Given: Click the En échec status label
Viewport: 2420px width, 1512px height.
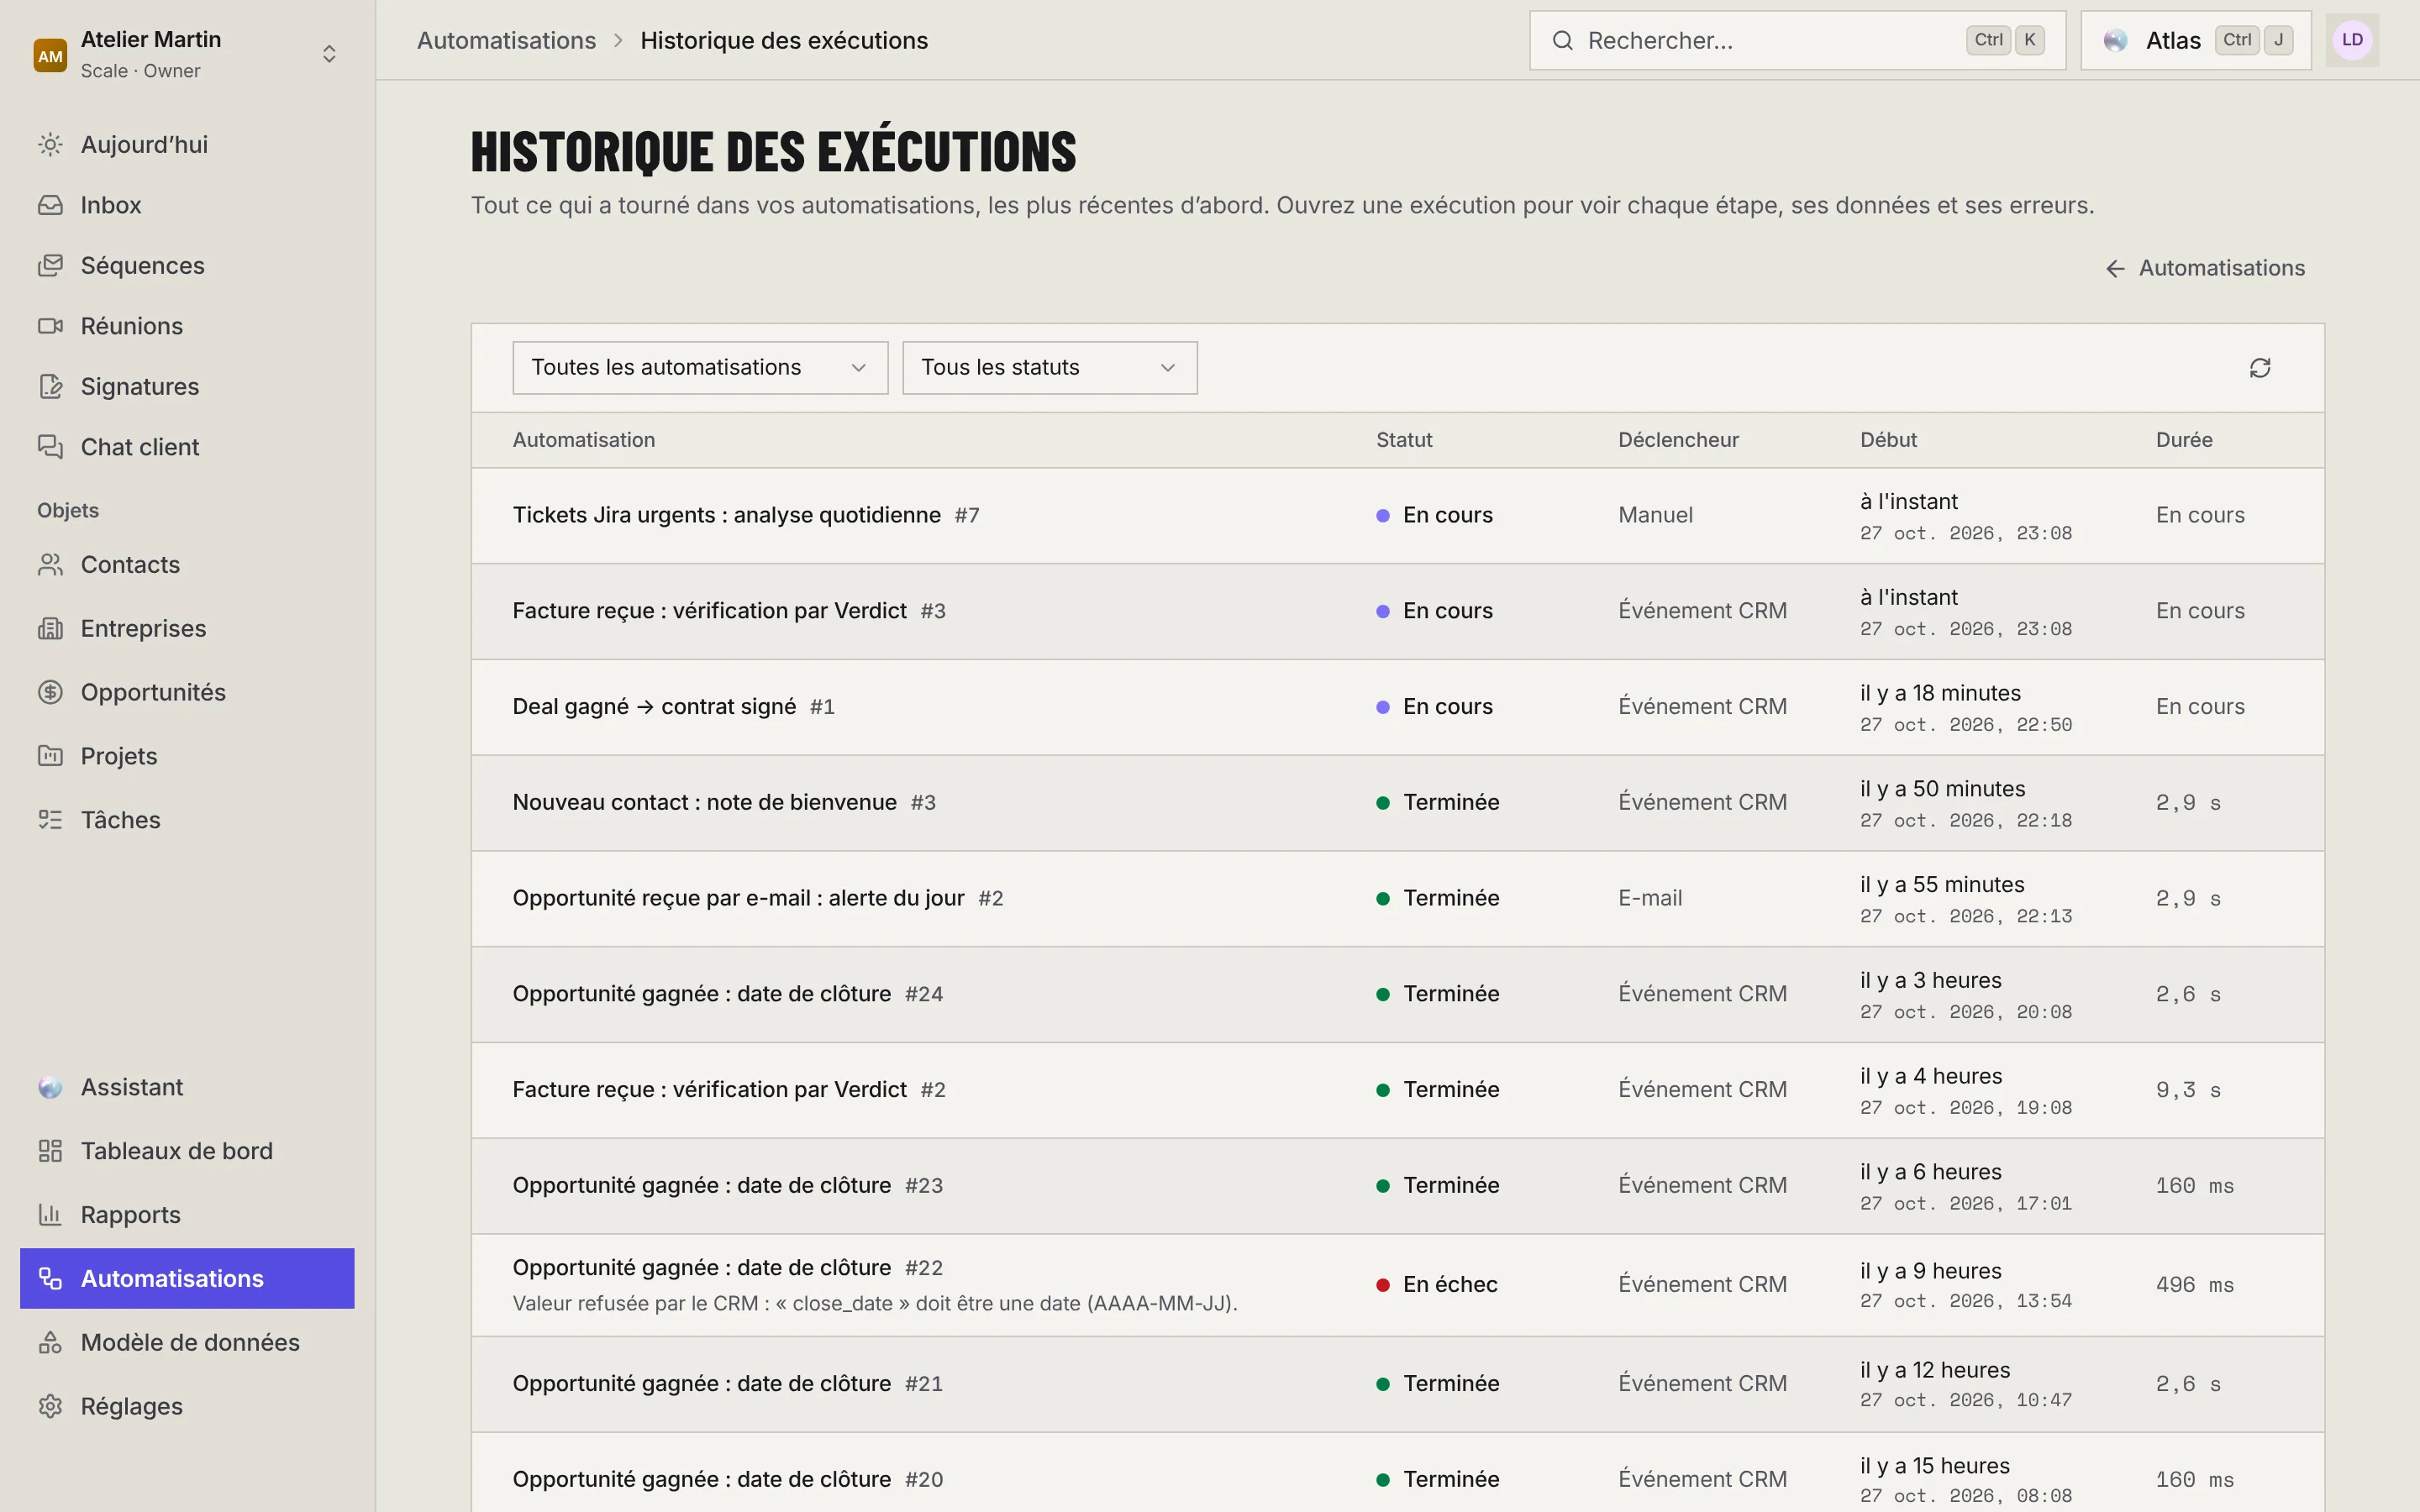Looking at the screenshot, I should [1450, 1285].
